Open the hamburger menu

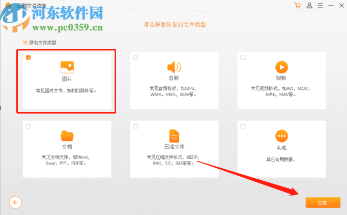[320, 5]
